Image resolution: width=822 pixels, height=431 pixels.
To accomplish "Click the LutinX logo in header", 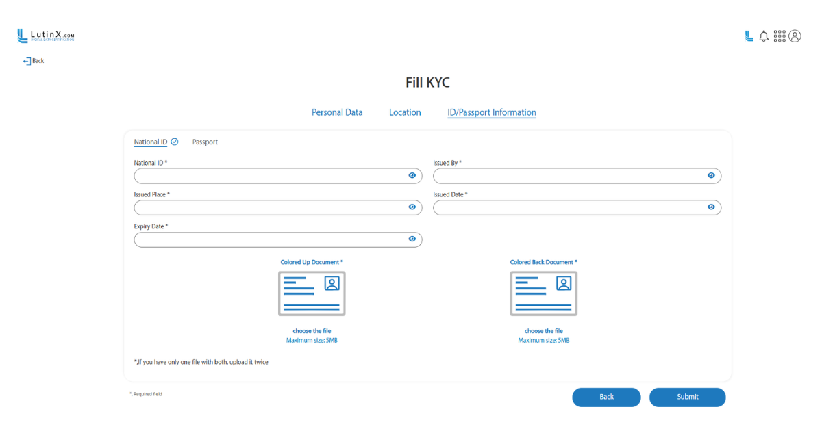I will [x=46, y=36].
